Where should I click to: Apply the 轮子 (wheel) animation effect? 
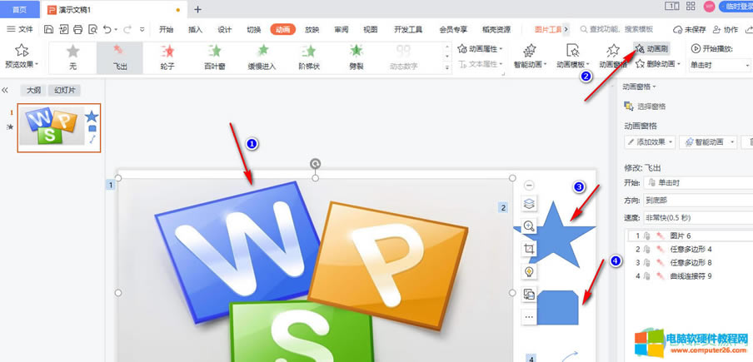(x=167, y=57)
